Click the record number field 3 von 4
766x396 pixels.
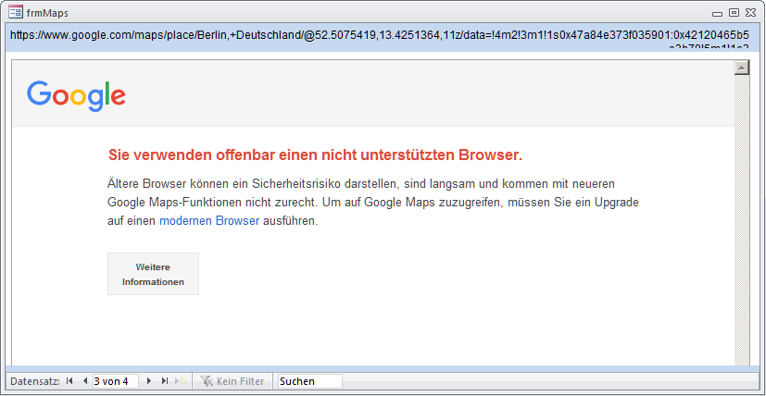pyautogui.click(x=116, y=381)
